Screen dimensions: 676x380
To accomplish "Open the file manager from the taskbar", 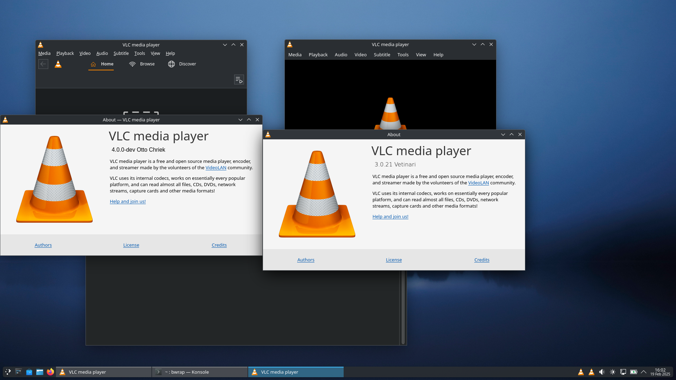I will click(x=40, y=372).
